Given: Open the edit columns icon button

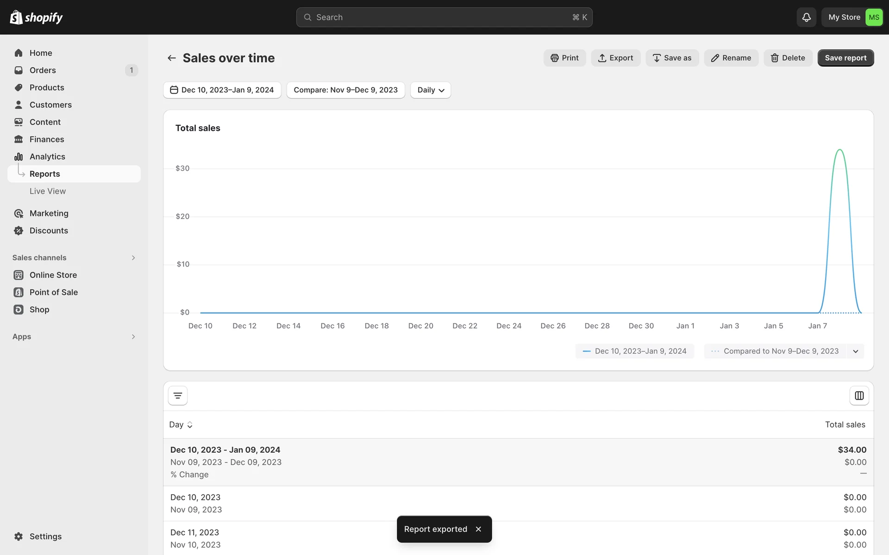Looking at the screenshot, I should click(859, 396).
